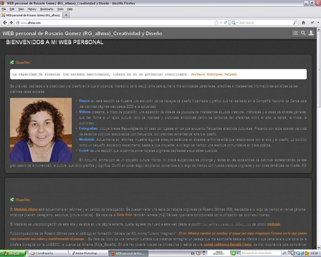Expand the dropdown arrow beside the Firebug icon

click(x=318, y=22)
